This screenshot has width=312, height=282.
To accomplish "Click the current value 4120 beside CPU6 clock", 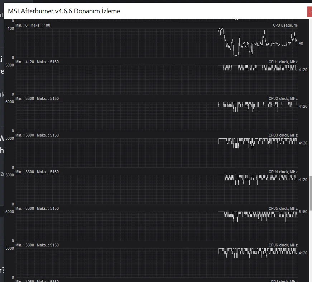I will point(303,253).
